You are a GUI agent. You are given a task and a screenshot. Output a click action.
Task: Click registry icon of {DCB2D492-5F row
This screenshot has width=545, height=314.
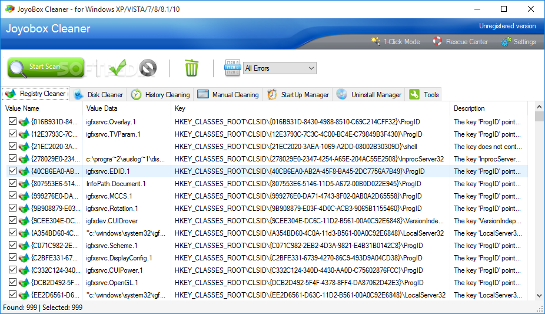[24, 283]
